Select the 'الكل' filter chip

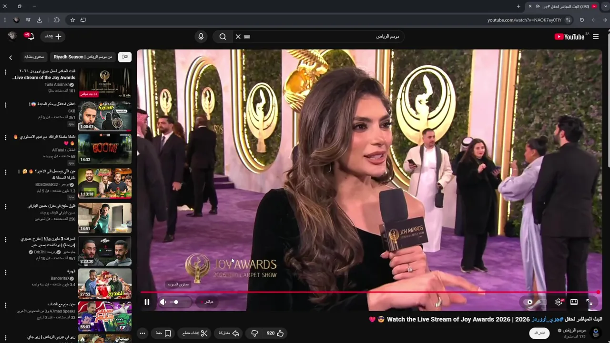click(x=125, y=57)
